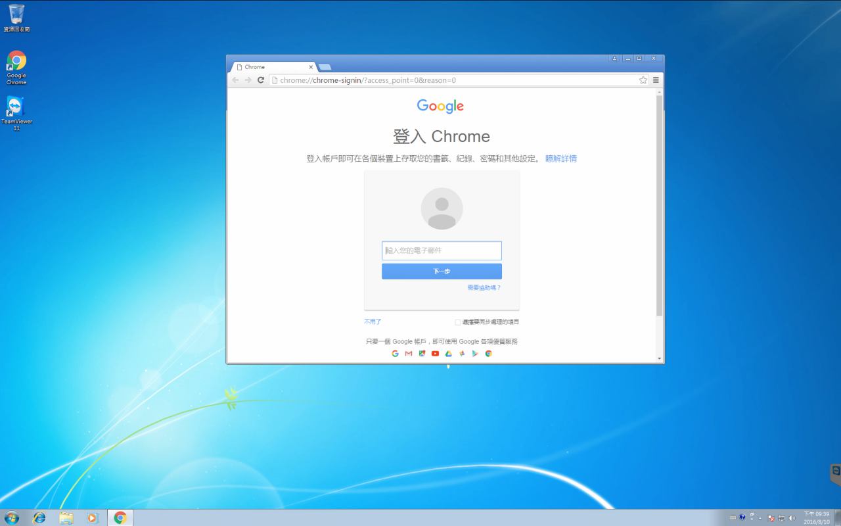Viewport: 841px width, 526px height.
Task: Click the gray profile avatar placeholder
Action: point(442,208)
